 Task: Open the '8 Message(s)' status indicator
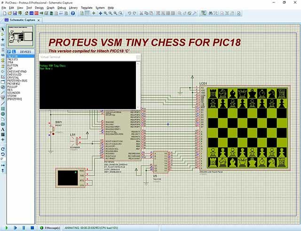click(50, 228)
